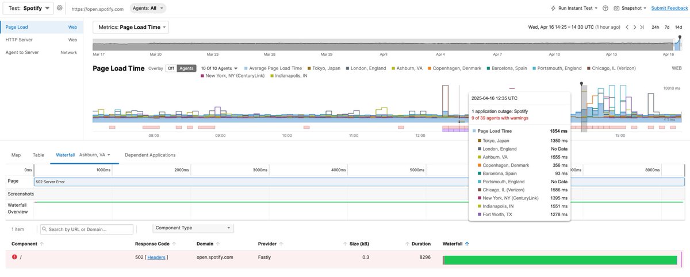690x277 pixels.
Task: Expand the Metrics: Page Load Time dropdown
Action: (x=131, y=27)
